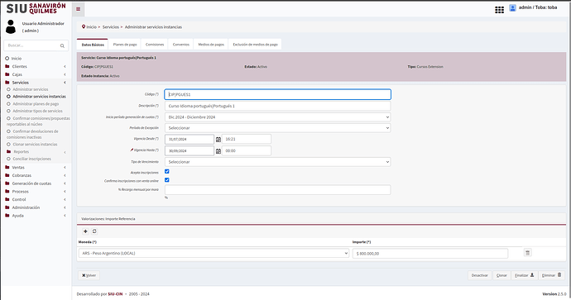
Task: Switch to Convenios tab
Action: 181,45
